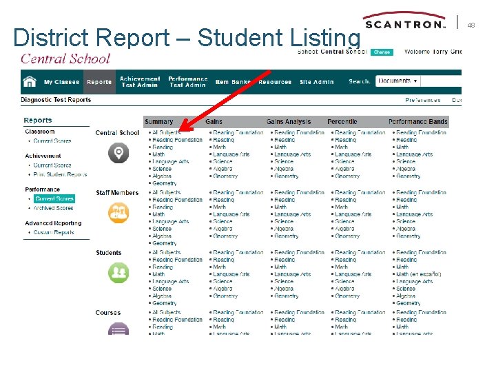The width and height of the screenshot is (496, 372).
Task: Open Courses Percentile Reading Foundation
Action: pos(360,312)
